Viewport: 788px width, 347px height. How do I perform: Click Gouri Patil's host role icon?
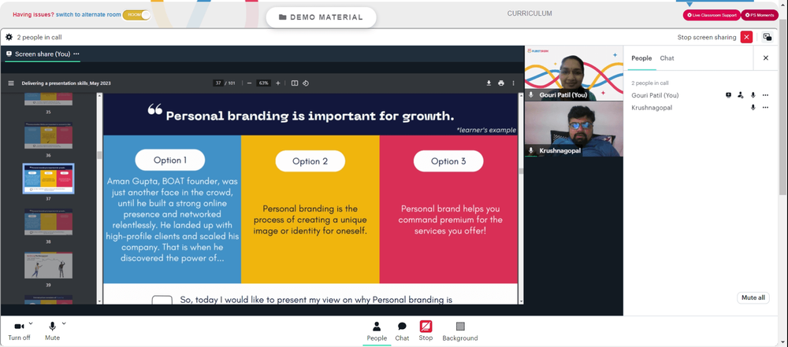click(x=740, y=95)
